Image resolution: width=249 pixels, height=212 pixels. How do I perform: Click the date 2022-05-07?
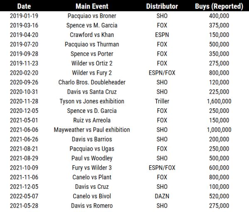[x=24, y=196]
